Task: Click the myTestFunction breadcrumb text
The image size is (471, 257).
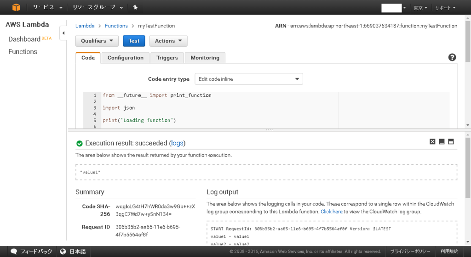Action: click(x=156, y=26)
